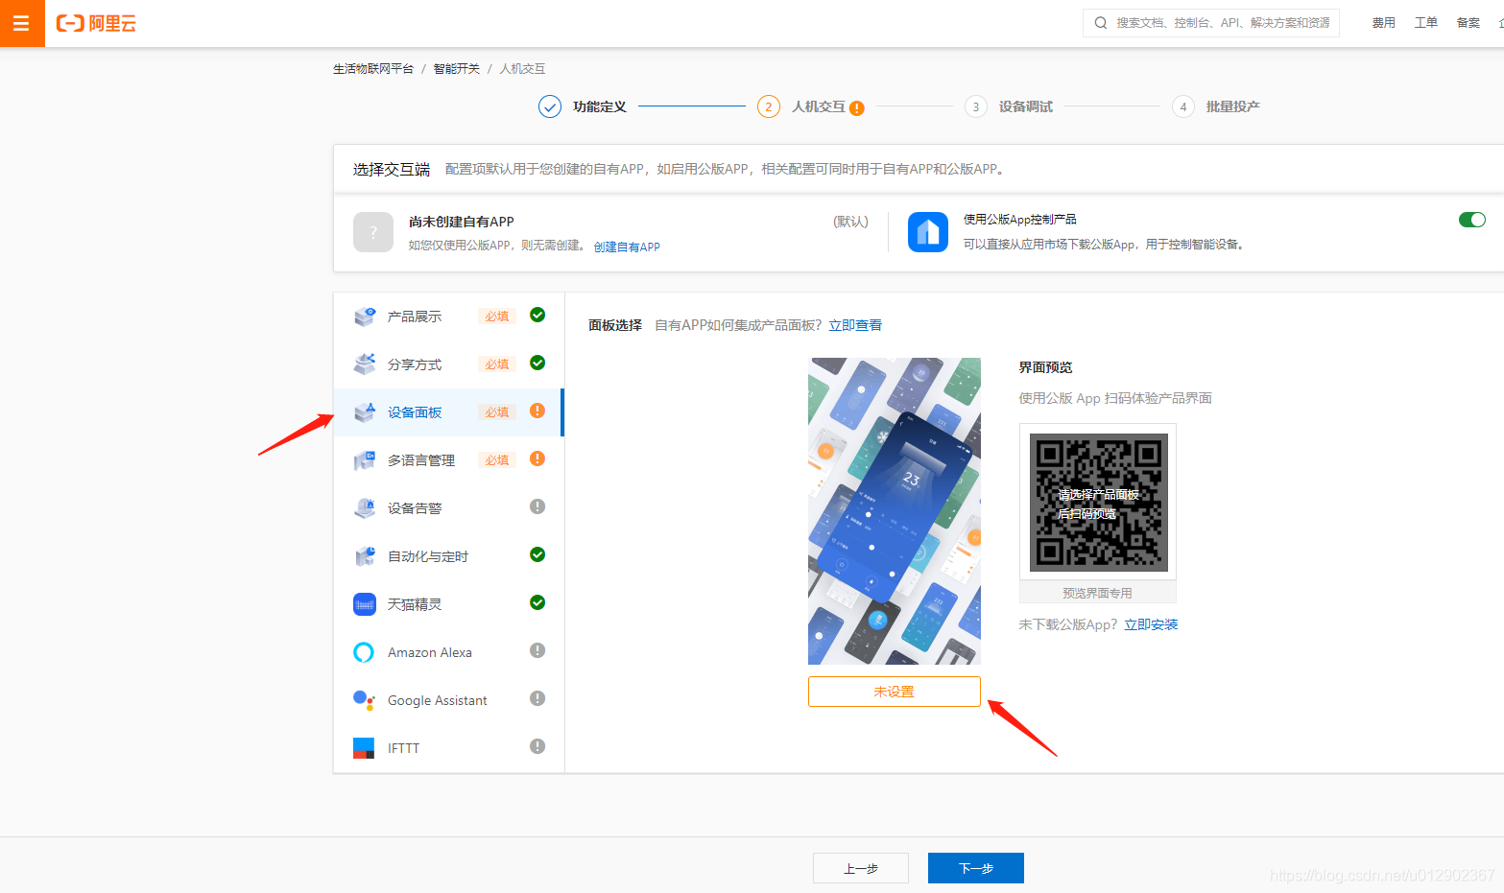Click the green check status for 分享方式

click(537, 363)
